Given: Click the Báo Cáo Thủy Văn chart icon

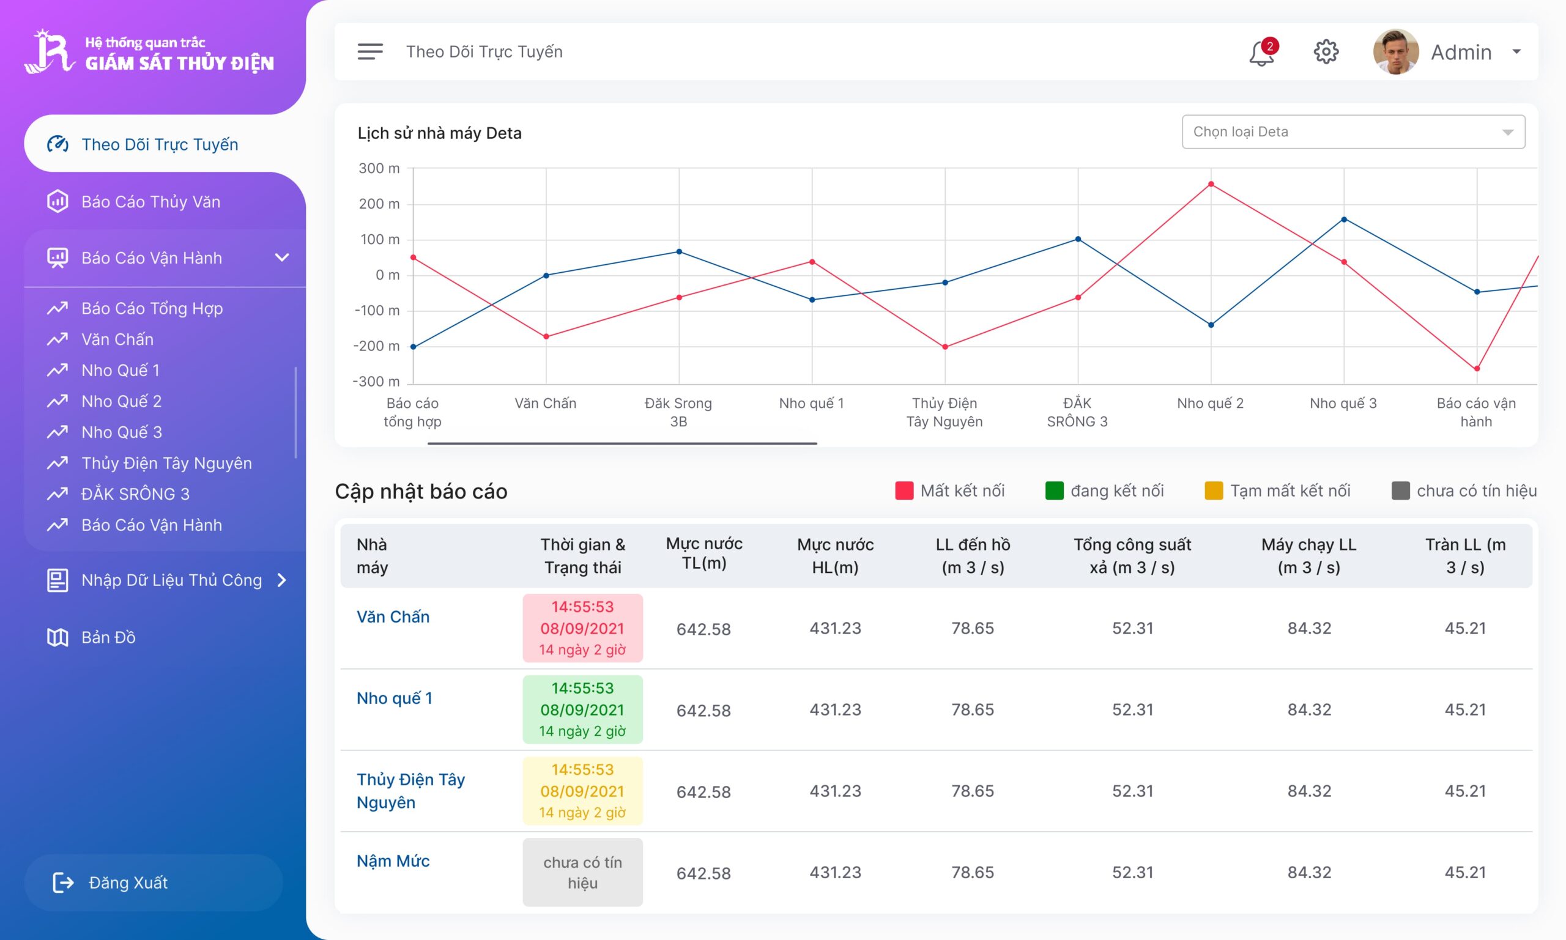Looking at the screenshot, I should [58, 201].
